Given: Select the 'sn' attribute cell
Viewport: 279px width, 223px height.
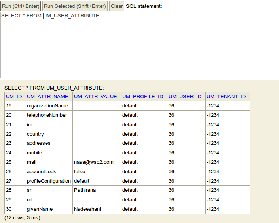Looking at the screenshot, I should tap(49, 190).
